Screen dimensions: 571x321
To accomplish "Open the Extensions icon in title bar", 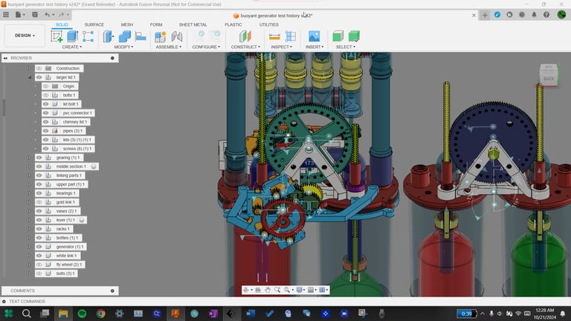I will tap(497, 15).
